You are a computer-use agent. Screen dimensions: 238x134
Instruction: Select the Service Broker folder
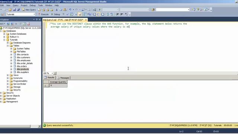[20, 84]
